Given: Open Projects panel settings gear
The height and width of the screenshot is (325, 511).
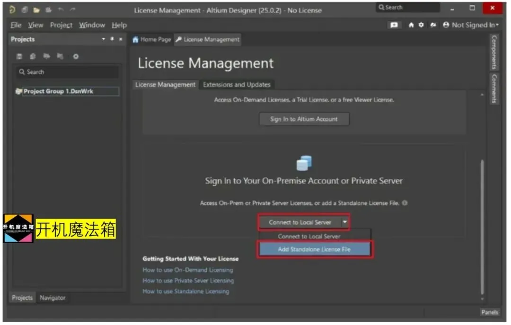Looking at the screenshot, I should tap(76, 56).
